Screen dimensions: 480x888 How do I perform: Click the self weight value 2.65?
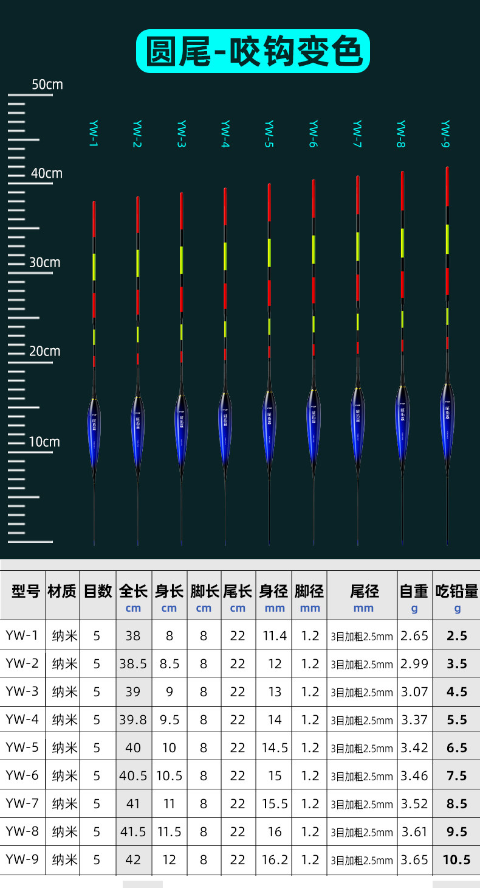414,635
